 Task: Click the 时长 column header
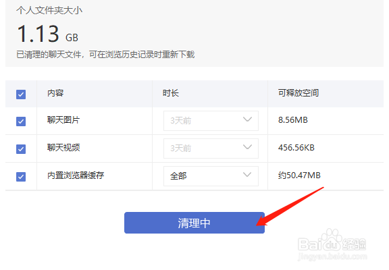coord(171,93)
